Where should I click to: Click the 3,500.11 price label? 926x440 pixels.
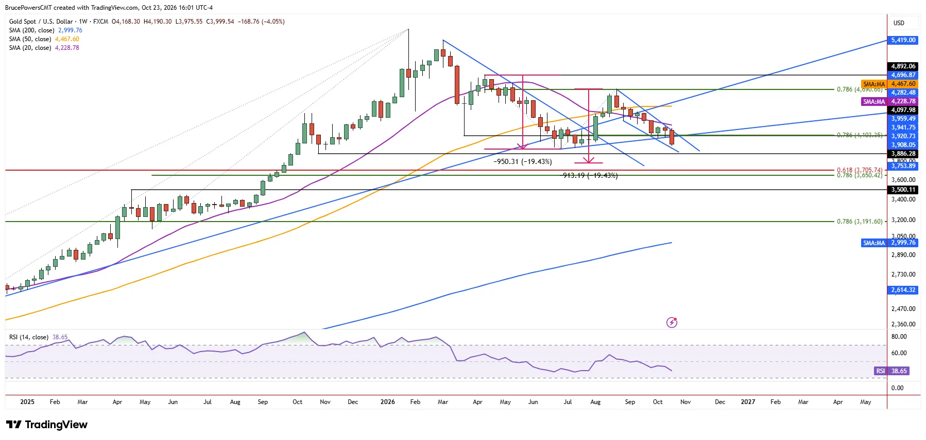(x=903, y=190)
